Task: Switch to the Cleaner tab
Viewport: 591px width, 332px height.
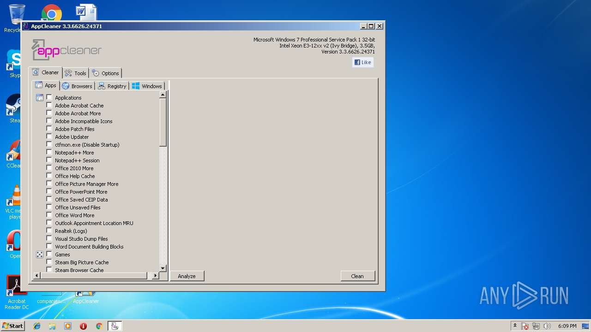Action: 45,72
